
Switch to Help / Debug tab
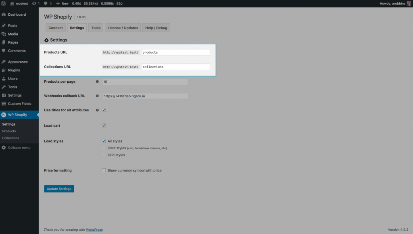tap(156, 28)
